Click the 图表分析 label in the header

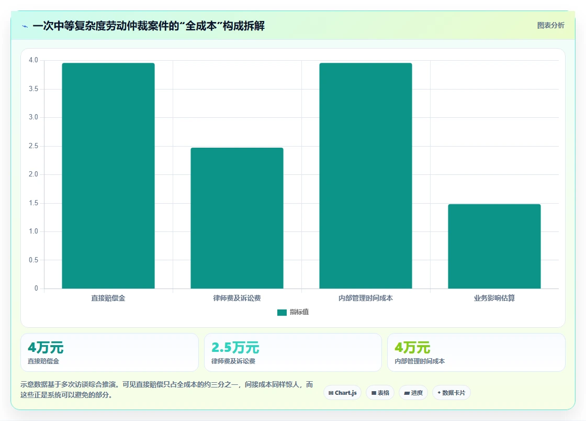click(x=550, y=26)
